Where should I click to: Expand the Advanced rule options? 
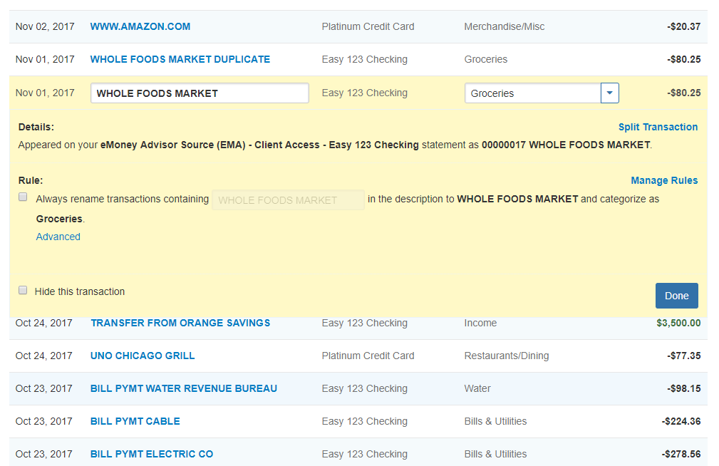point(58,237)
